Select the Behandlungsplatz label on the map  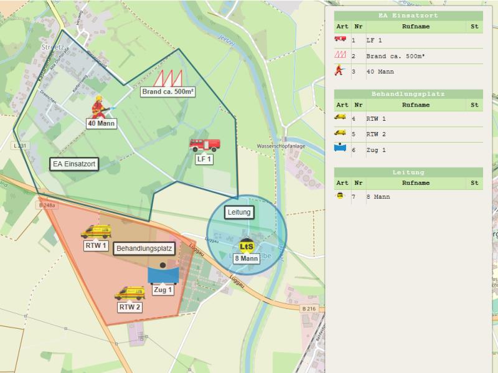[144, 248]
